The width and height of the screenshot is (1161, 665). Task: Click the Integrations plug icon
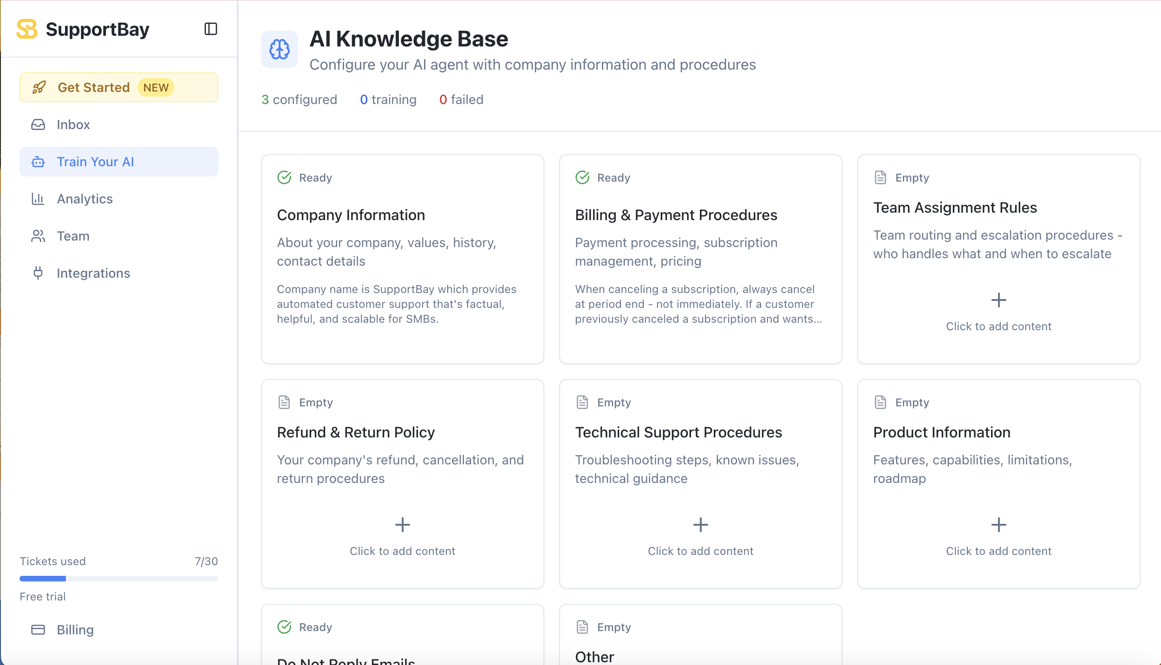(x=38, y=273)
